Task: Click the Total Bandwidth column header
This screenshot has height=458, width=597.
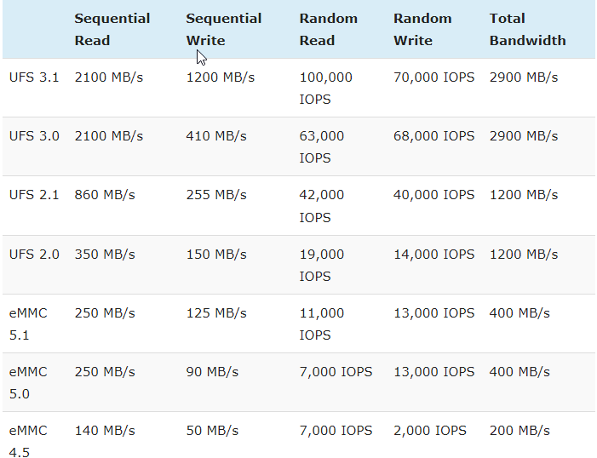Action: 527,29
